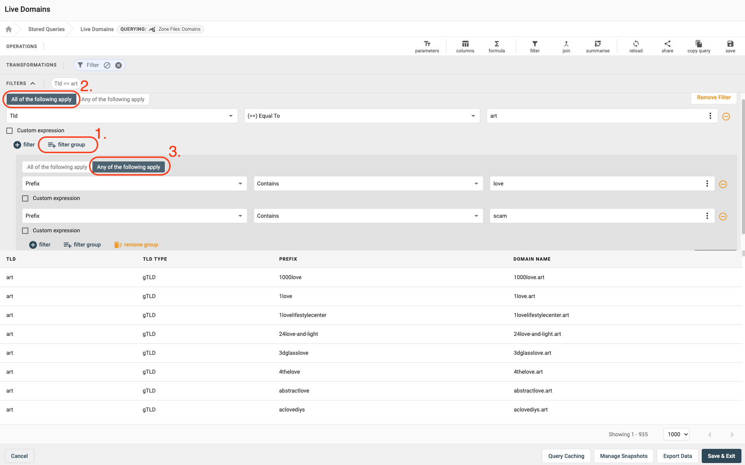Click the columns icon in toolbar
745x465 pixels.
(465, 46)
